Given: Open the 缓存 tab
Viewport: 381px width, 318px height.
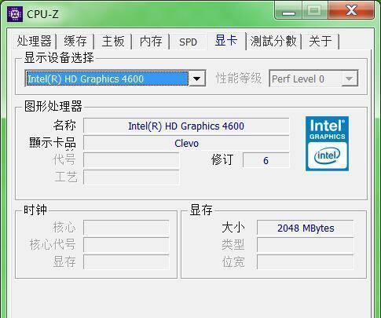Looking at the screenshot, I should click(x=75, y=42).
